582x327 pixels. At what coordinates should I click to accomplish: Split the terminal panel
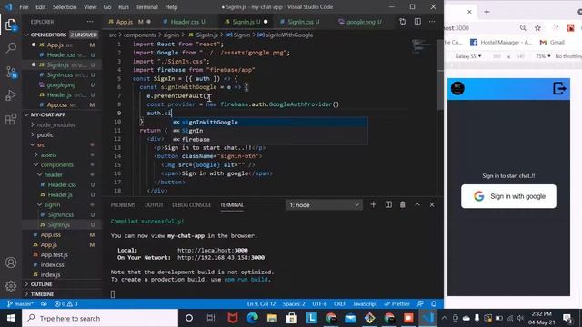point(388,204)
